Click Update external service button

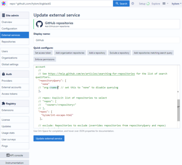[49, 139]
